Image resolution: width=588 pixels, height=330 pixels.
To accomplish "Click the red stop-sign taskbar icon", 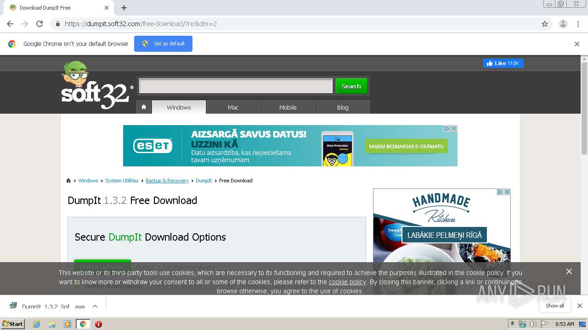I will pyautogui.click(x=98, y=324).
